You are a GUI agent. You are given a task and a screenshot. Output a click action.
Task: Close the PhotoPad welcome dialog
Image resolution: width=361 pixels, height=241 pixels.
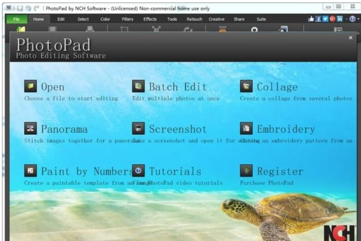click(x=350, y=38)
